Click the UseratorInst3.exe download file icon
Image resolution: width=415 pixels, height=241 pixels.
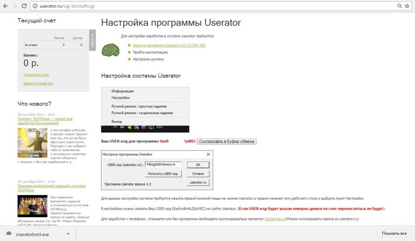tap(9, 234)
